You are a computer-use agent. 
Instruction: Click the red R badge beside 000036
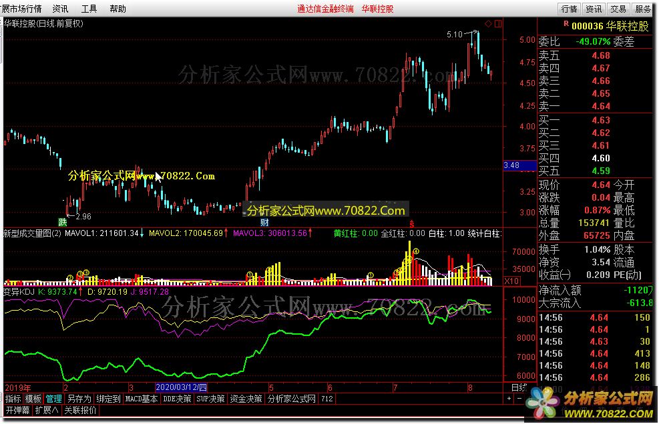pyautogui.click(x=566, y=24)
